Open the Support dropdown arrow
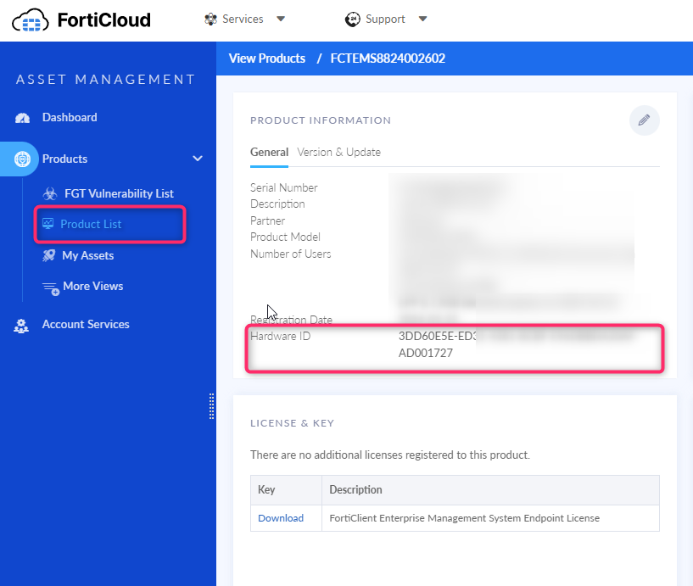This screenshot has height=586, width=693. click(x=423, y=19)
